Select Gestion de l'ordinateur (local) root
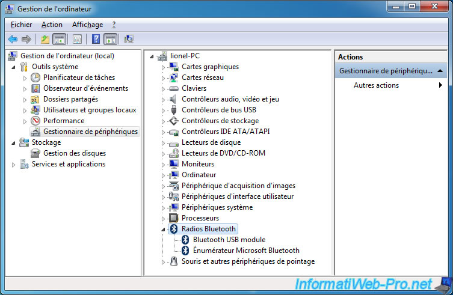This screenshot has width=453, height=295. 67,56
